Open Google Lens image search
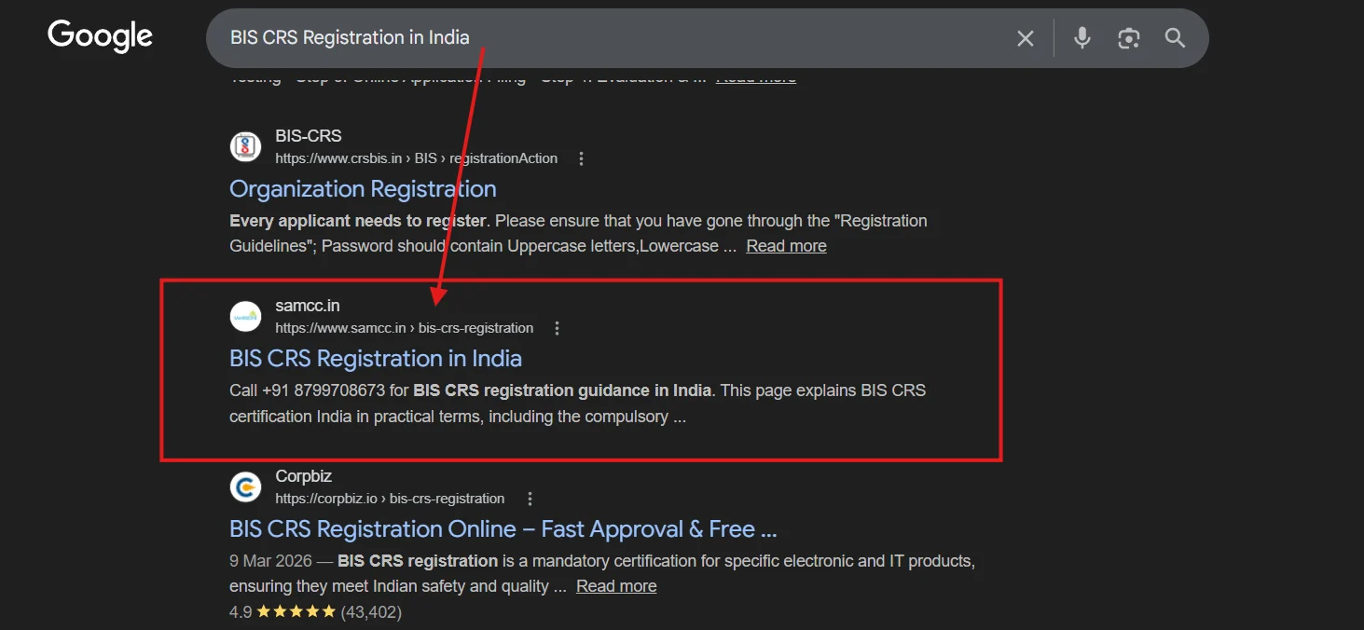Screen dimensions: 1364x630 tap(1128, 38)
